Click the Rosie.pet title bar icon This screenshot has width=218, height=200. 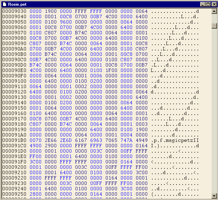[x=5, y=4]
